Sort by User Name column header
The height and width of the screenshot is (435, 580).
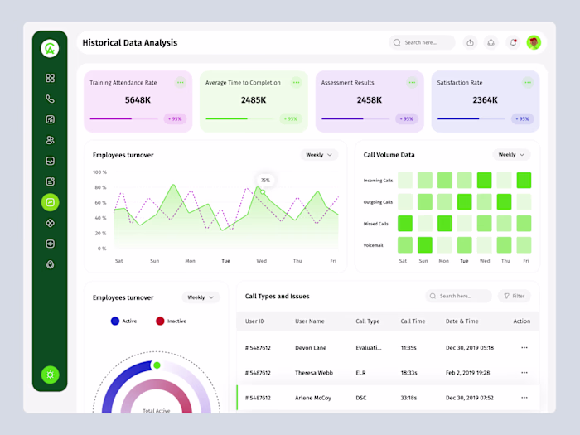310,321
